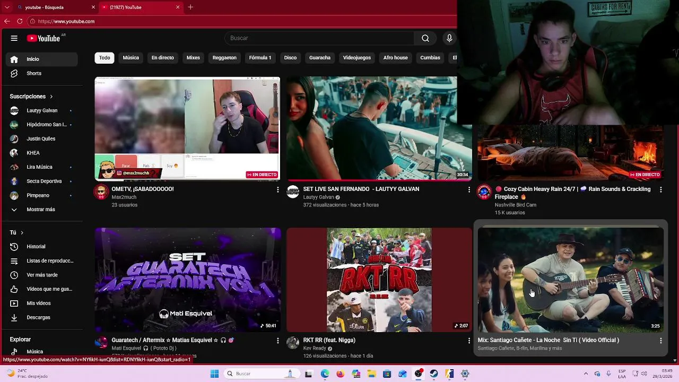Select the Reggaeton filter chip
Viewport: 679px width, 382px height.
tap(224, 58)
